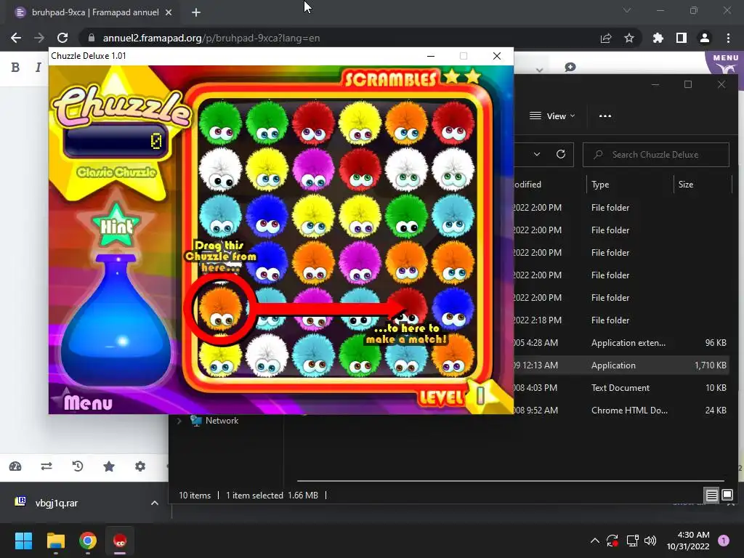The image size is (744, 558).
Task: Select Network in the navigation pane
Action: pyautogui.click(x=222, y=421)
